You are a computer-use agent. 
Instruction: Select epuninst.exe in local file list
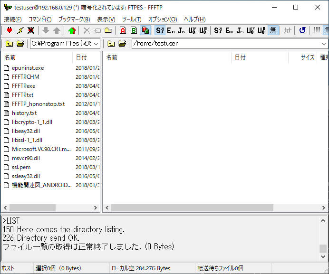pos(28,68)
